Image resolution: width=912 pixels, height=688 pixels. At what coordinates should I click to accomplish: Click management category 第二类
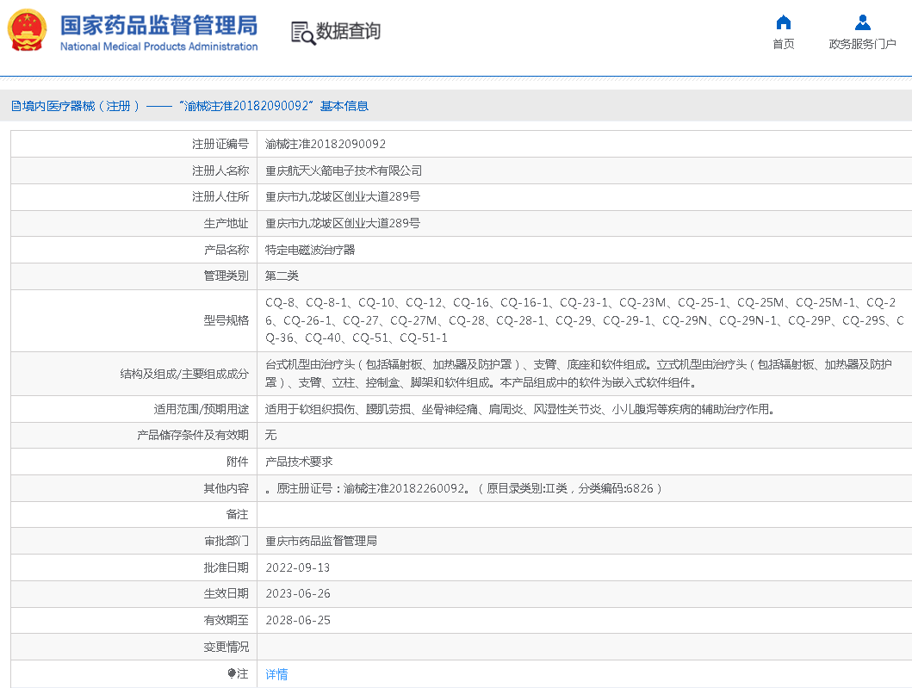(x=282, y=276)
